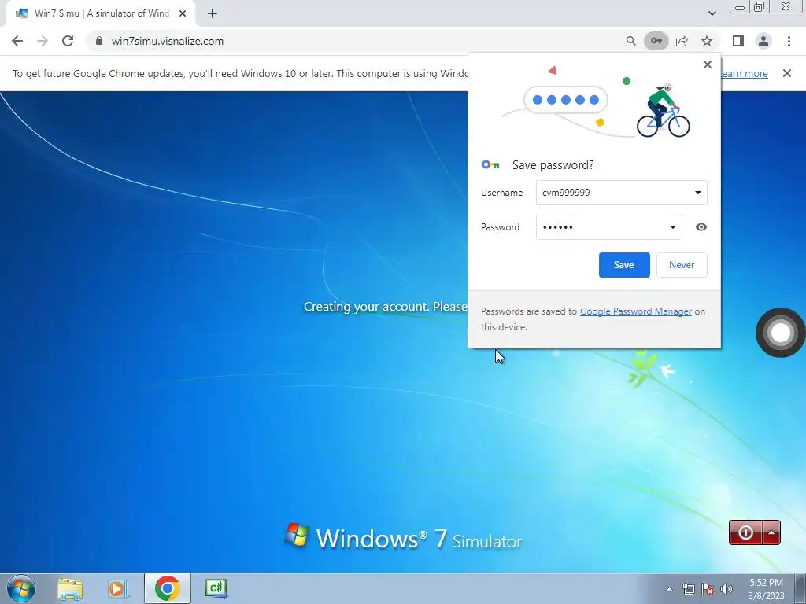Open a new browser tab
The width and height of the screenshot is (806, 604).
point(213,14)
